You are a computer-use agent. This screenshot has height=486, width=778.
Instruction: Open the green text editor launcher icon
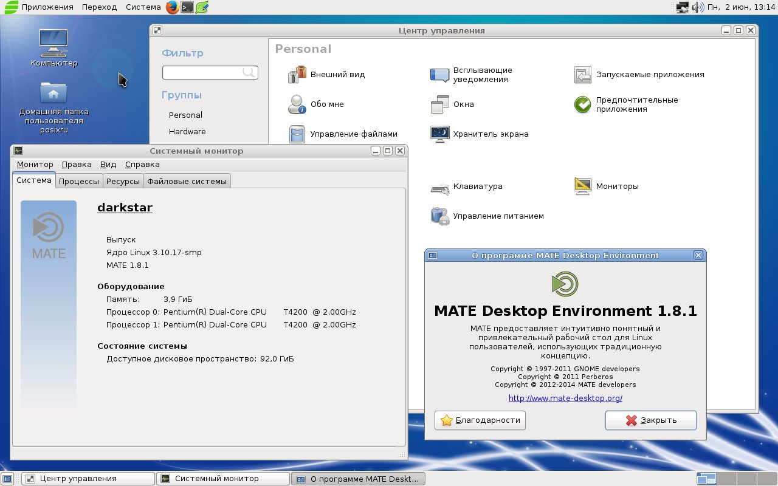pyautogui.click(x=202, y=7)
